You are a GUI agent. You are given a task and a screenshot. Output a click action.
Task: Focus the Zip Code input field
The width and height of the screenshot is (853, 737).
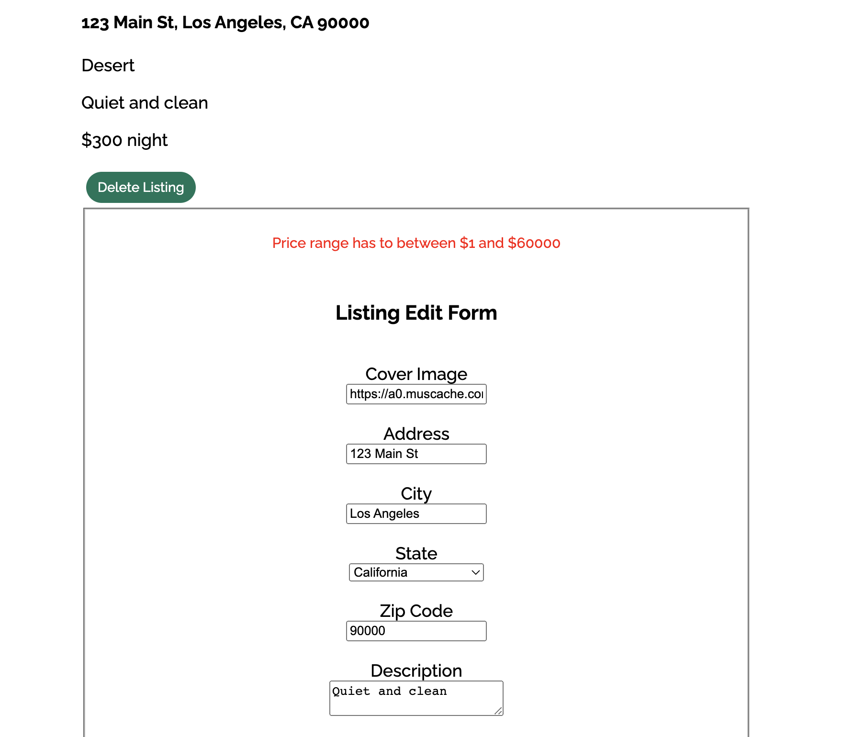pos(416,631)
